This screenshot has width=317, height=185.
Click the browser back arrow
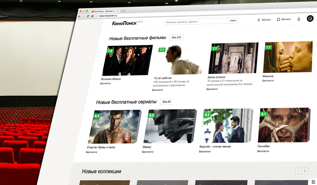click(x=80, y=16)
